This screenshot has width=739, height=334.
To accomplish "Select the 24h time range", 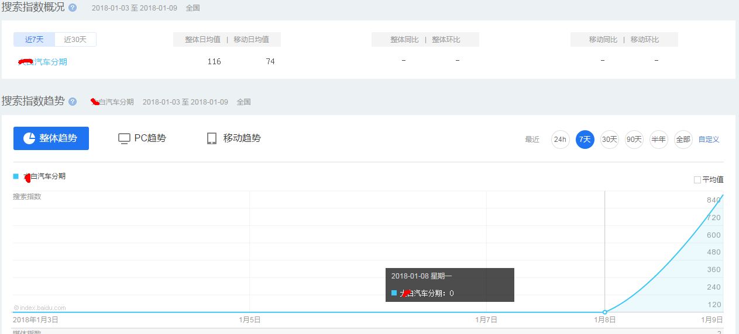I will (560, 140).
